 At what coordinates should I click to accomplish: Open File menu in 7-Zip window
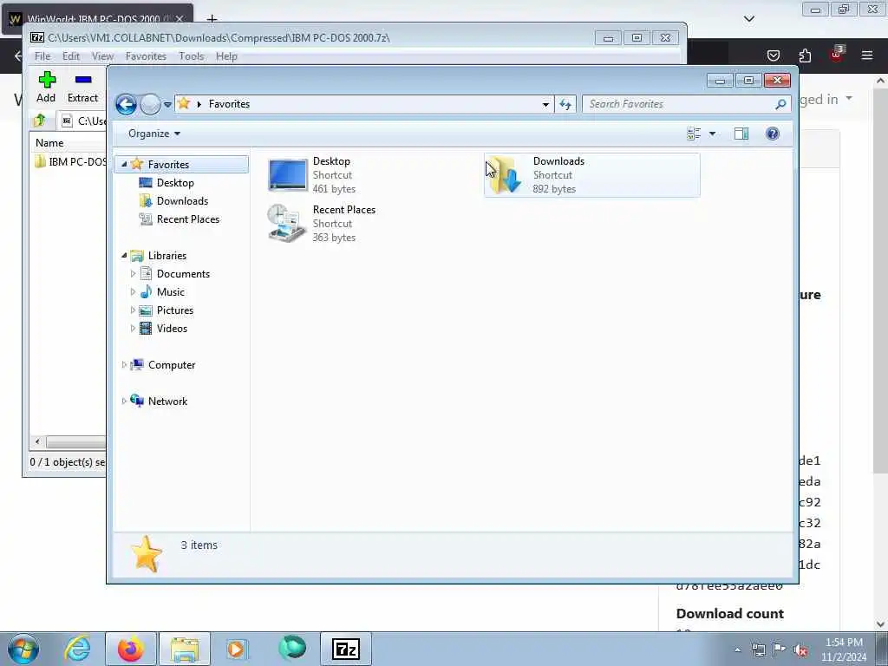pos(42,56)
